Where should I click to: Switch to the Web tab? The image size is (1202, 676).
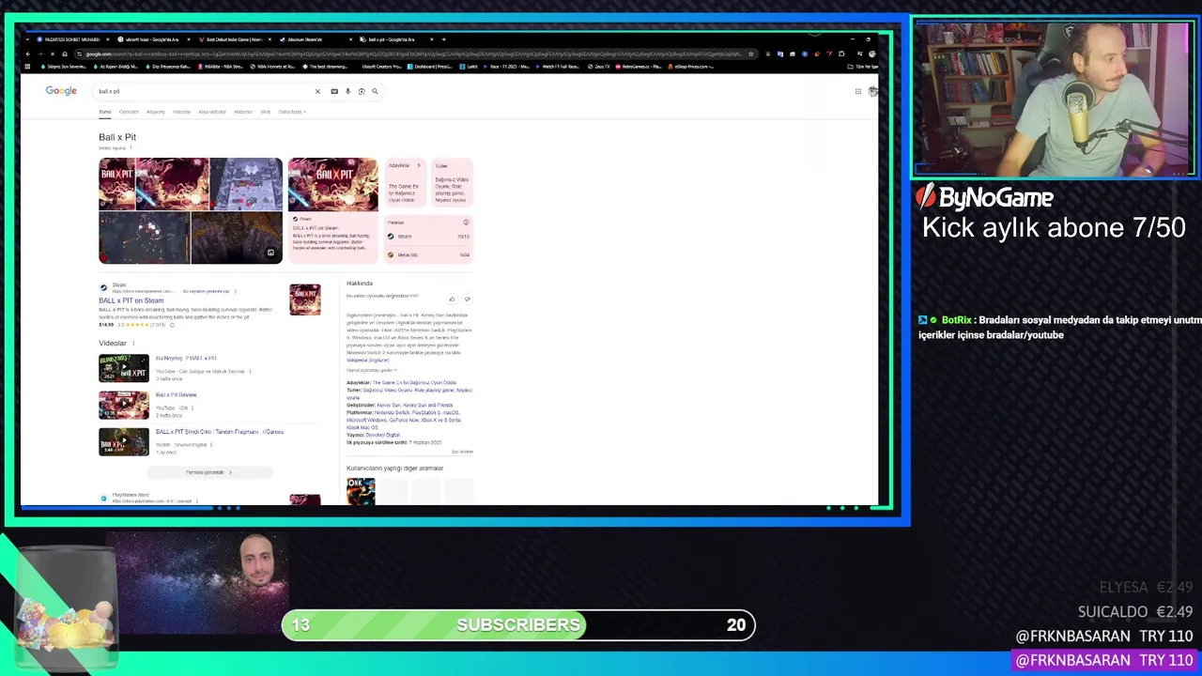click(266, 112)
